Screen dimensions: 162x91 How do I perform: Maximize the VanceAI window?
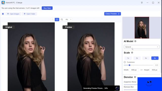tap(153, 3)
